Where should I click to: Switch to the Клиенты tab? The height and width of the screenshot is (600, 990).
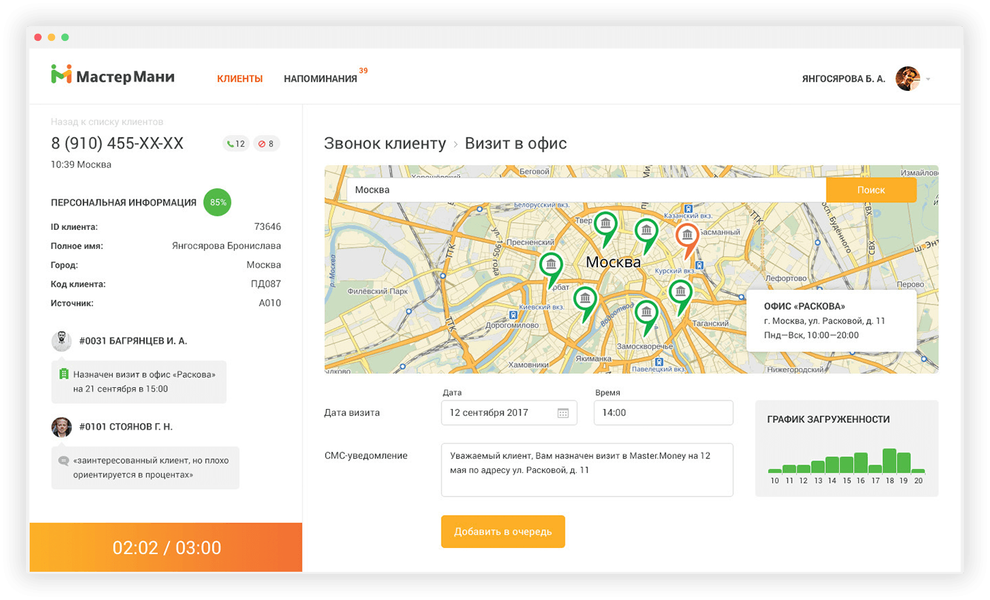tap(240, 79)
